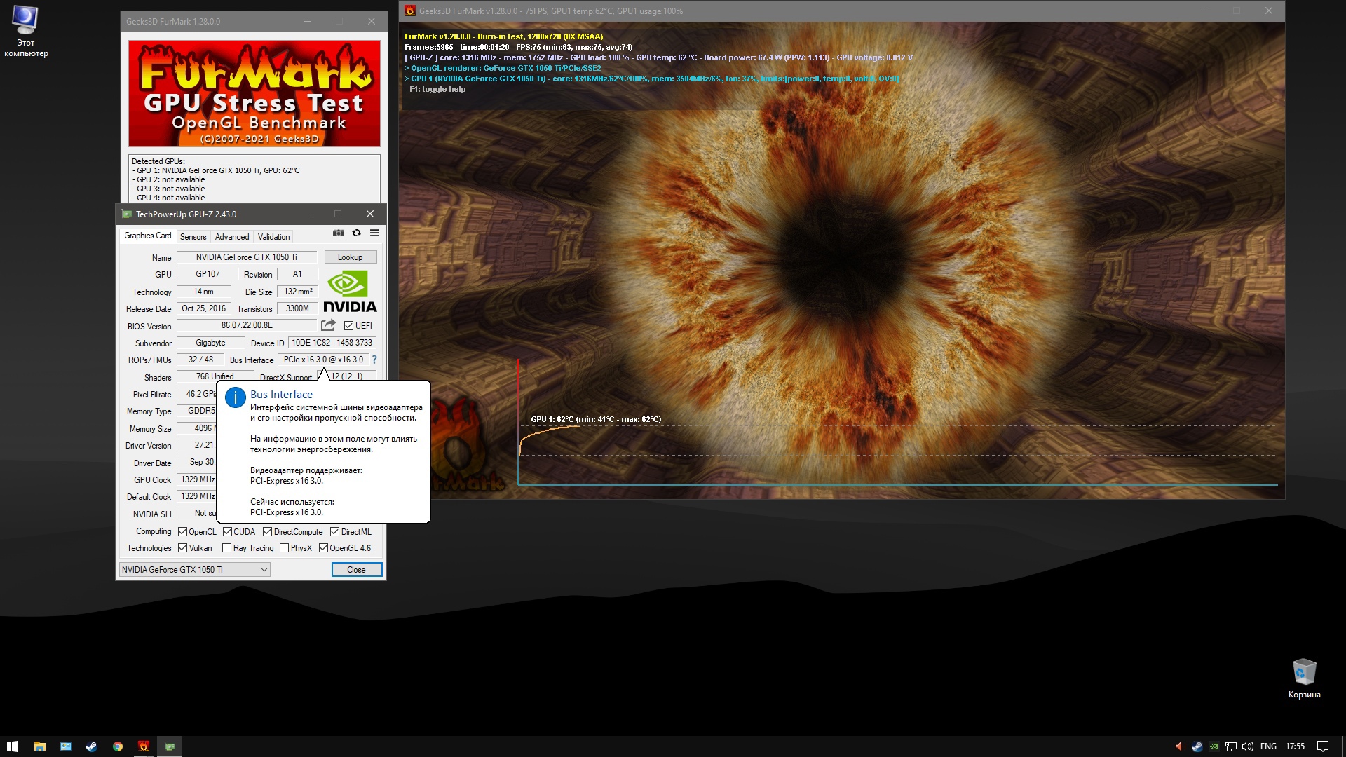Switch to the Advanced tab

[x=231, y=237]
